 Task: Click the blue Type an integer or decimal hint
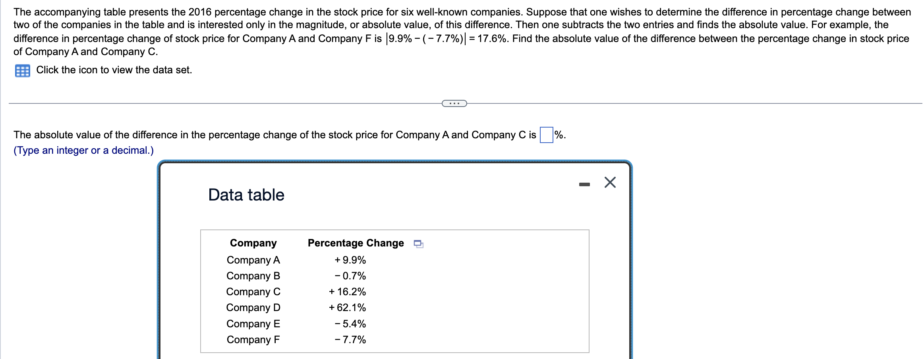[x=83, y=150]
